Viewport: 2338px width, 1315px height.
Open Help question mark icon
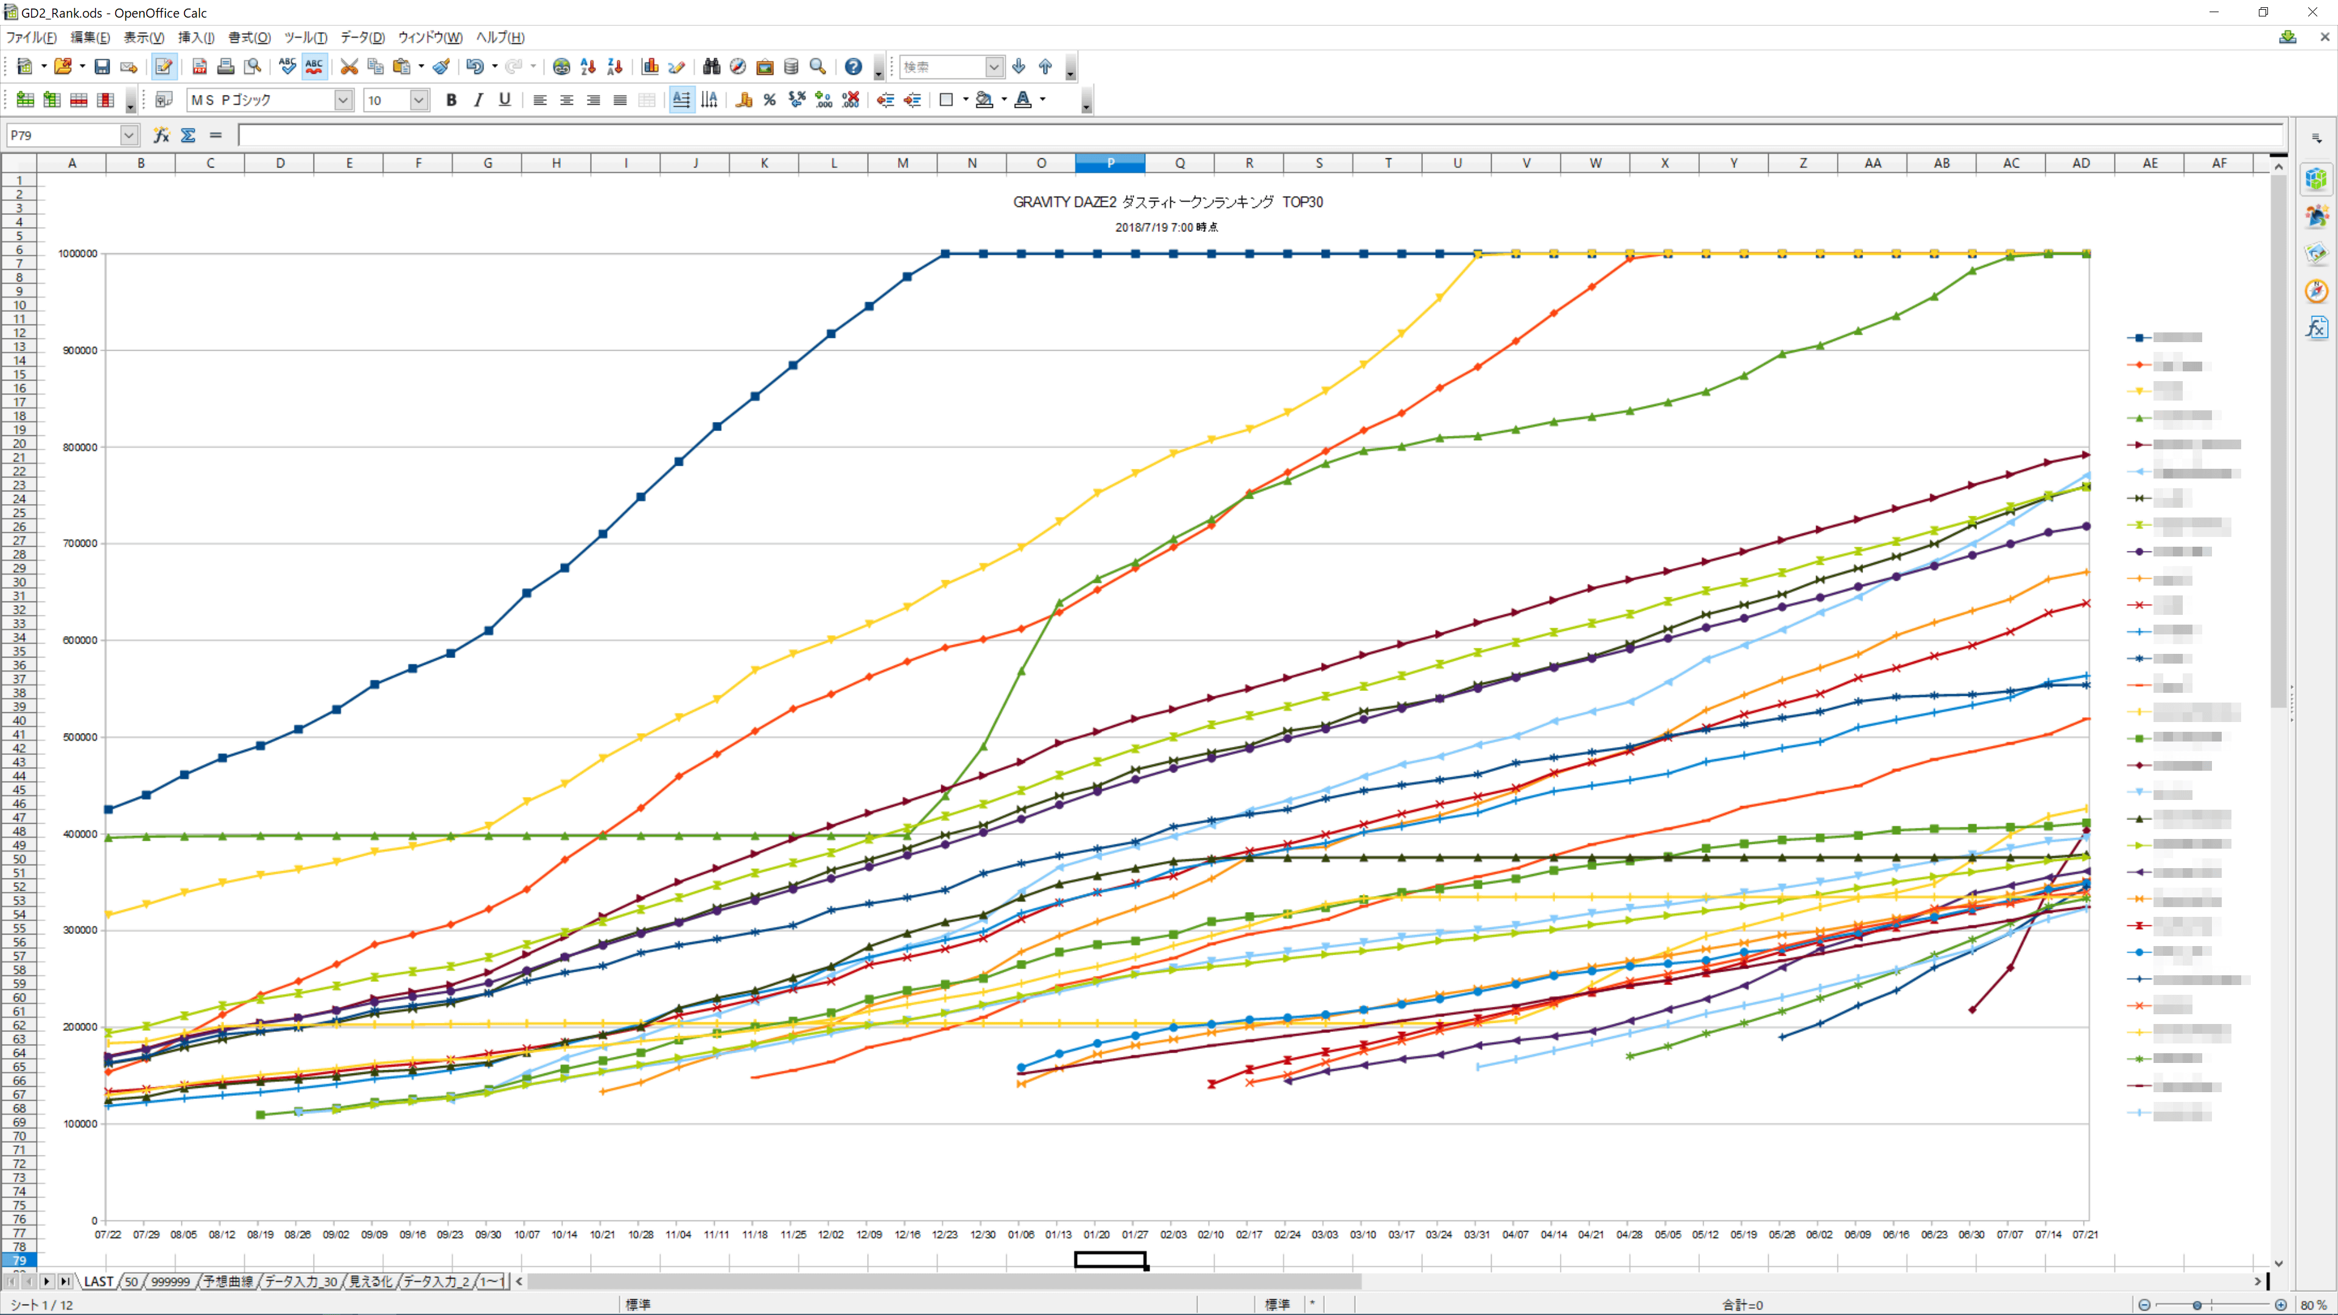click(853, 66)
